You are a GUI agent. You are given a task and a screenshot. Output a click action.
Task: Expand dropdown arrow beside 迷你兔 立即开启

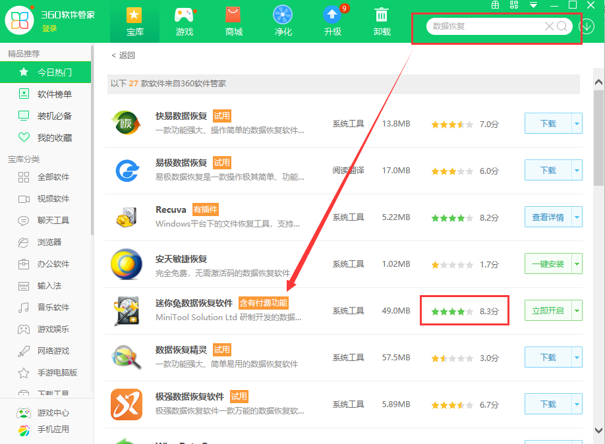(577, 310)
